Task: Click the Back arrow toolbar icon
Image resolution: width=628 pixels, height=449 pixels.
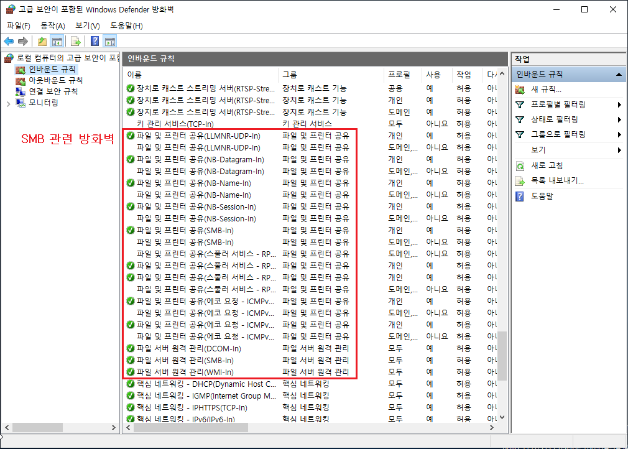Action: pos(9,41)
